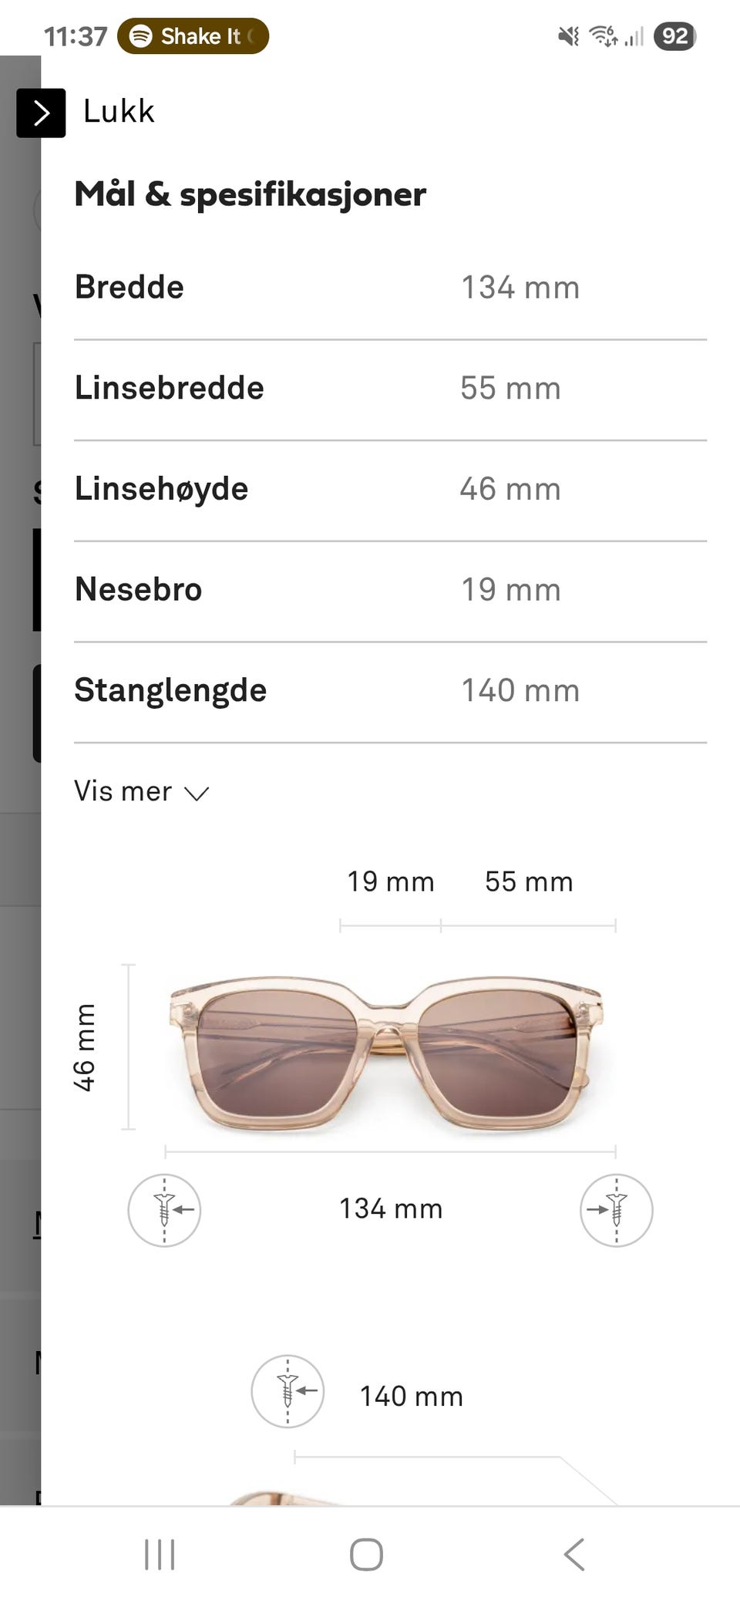This screenshot has width=740, height=1604.
Task: Tap left hinge screw icon by 134 mm
Action: 164,1210
